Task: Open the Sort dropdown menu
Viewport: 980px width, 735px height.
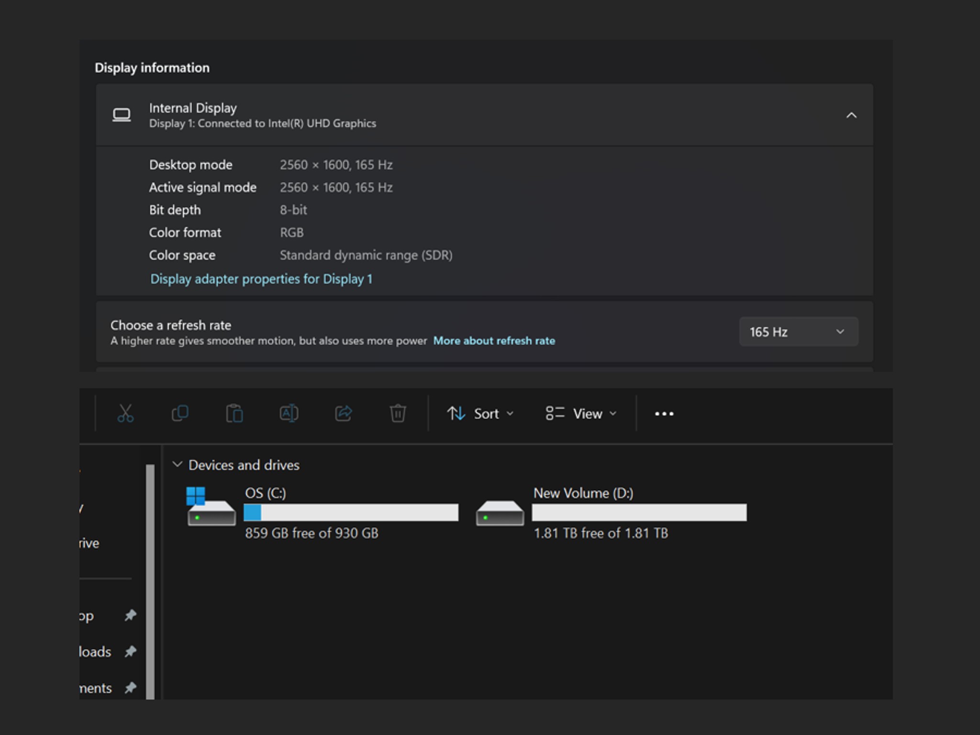Action: (480, 414)
